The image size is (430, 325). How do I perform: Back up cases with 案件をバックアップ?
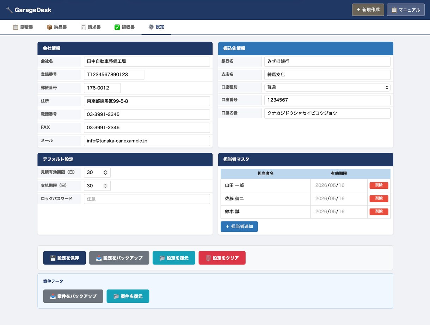point(73,296)
